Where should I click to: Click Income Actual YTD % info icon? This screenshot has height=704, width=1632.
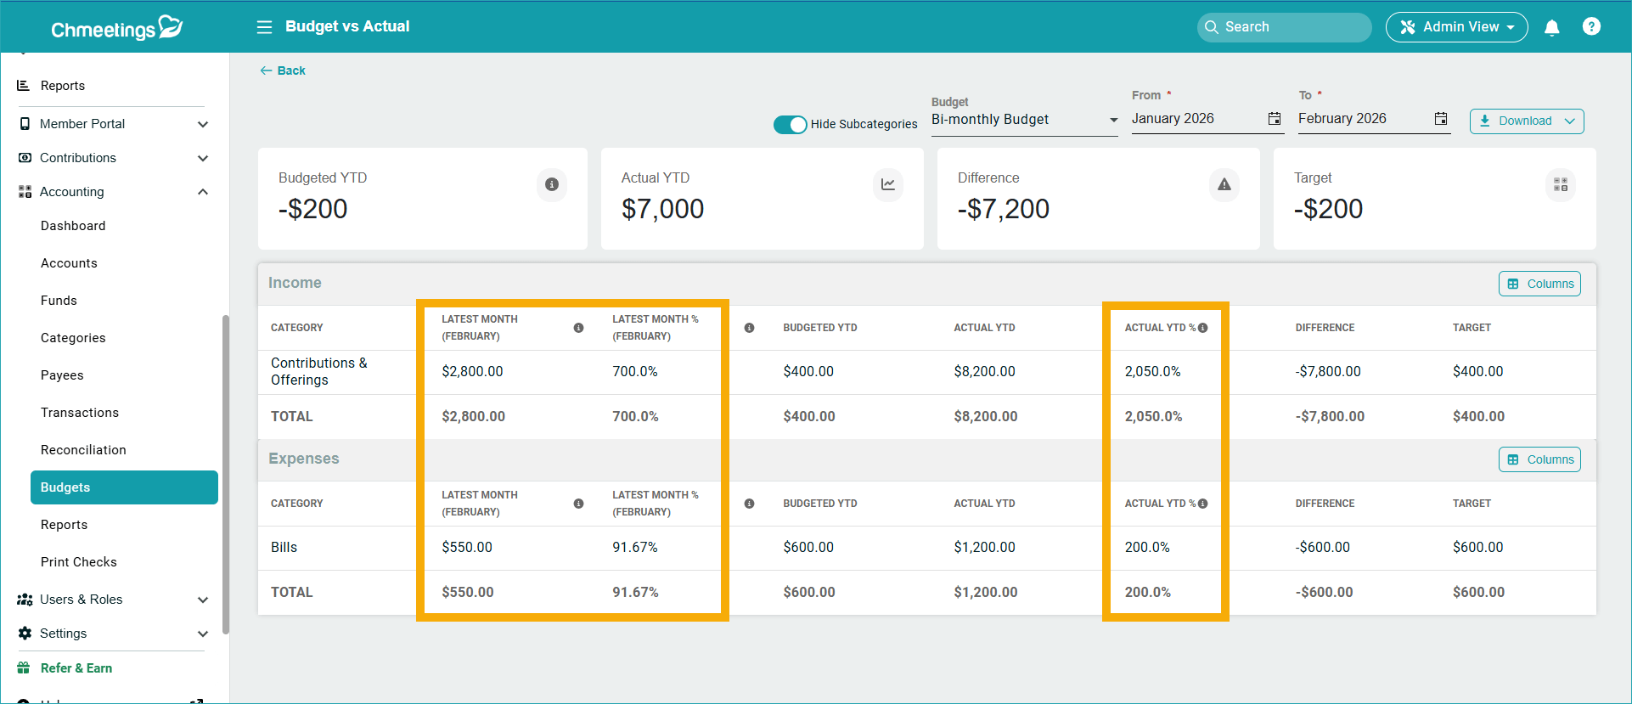(x=1202, y=328)
